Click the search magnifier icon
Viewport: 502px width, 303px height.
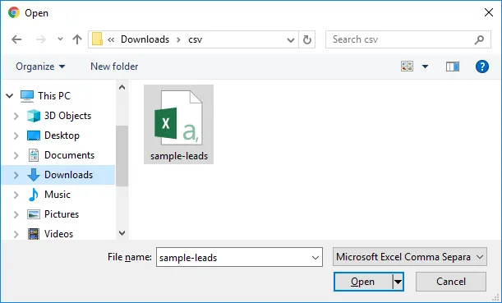479,39
